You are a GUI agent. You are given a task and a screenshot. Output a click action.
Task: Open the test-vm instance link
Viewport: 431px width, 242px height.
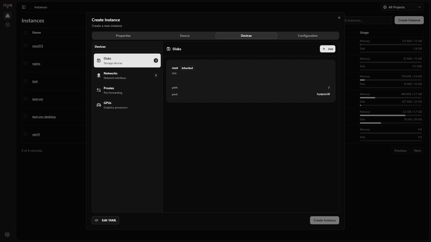tap(38, 99)
